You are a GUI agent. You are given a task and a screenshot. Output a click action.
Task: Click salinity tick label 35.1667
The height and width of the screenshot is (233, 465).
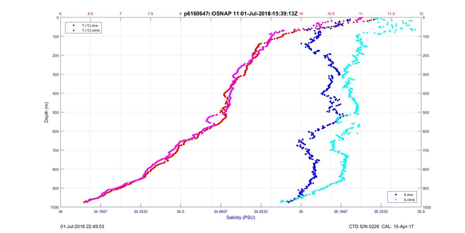pos(341,212)
